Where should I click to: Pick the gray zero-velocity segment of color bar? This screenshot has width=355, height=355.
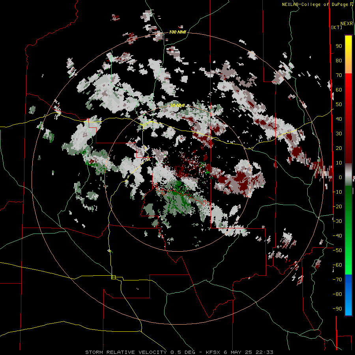click(x=348, y=175)
